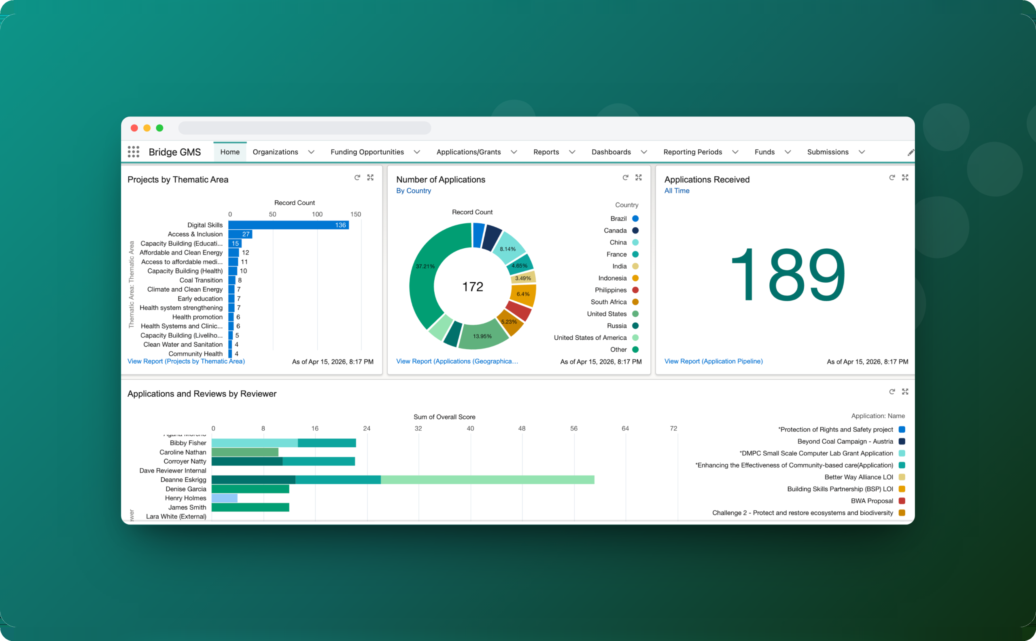Screen dimensions: 1036x641
Task: Expand the Dashboards tab dropdown arrow
Action: [644, 152]
